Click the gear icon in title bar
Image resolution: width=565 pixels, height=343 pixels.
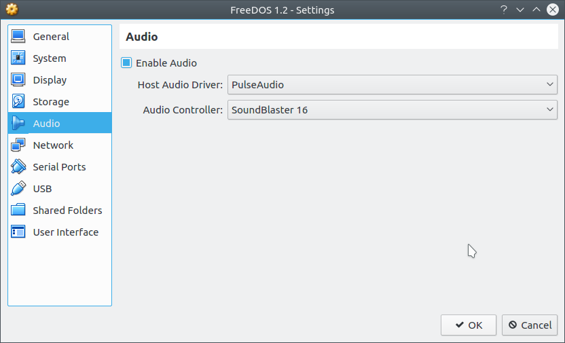(x=12, y=10)
